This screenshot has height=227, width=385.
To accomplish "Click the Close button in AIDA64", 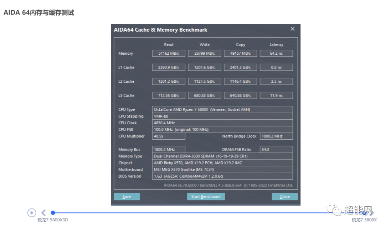I will [x=285, y=196].
